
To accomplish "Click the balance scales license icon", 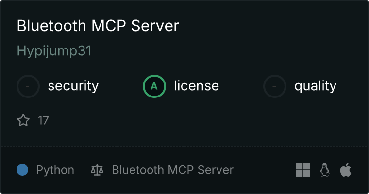I will point(97,170).
